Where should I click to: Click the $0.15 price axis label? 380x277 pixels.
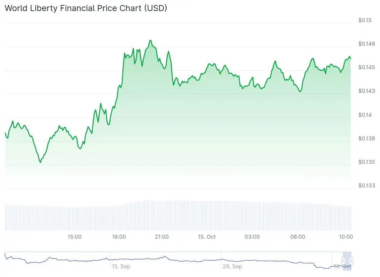pos(365,20)
